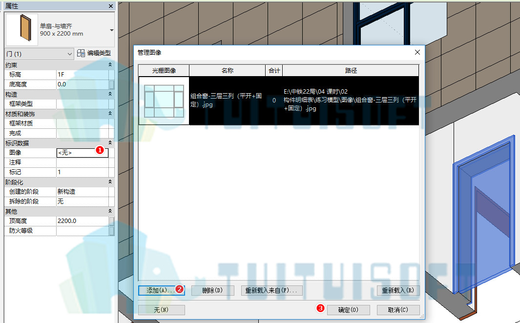The image size is (520, 323).
Task: Click the 标记 value field showing 1
Action: point(83,172)
